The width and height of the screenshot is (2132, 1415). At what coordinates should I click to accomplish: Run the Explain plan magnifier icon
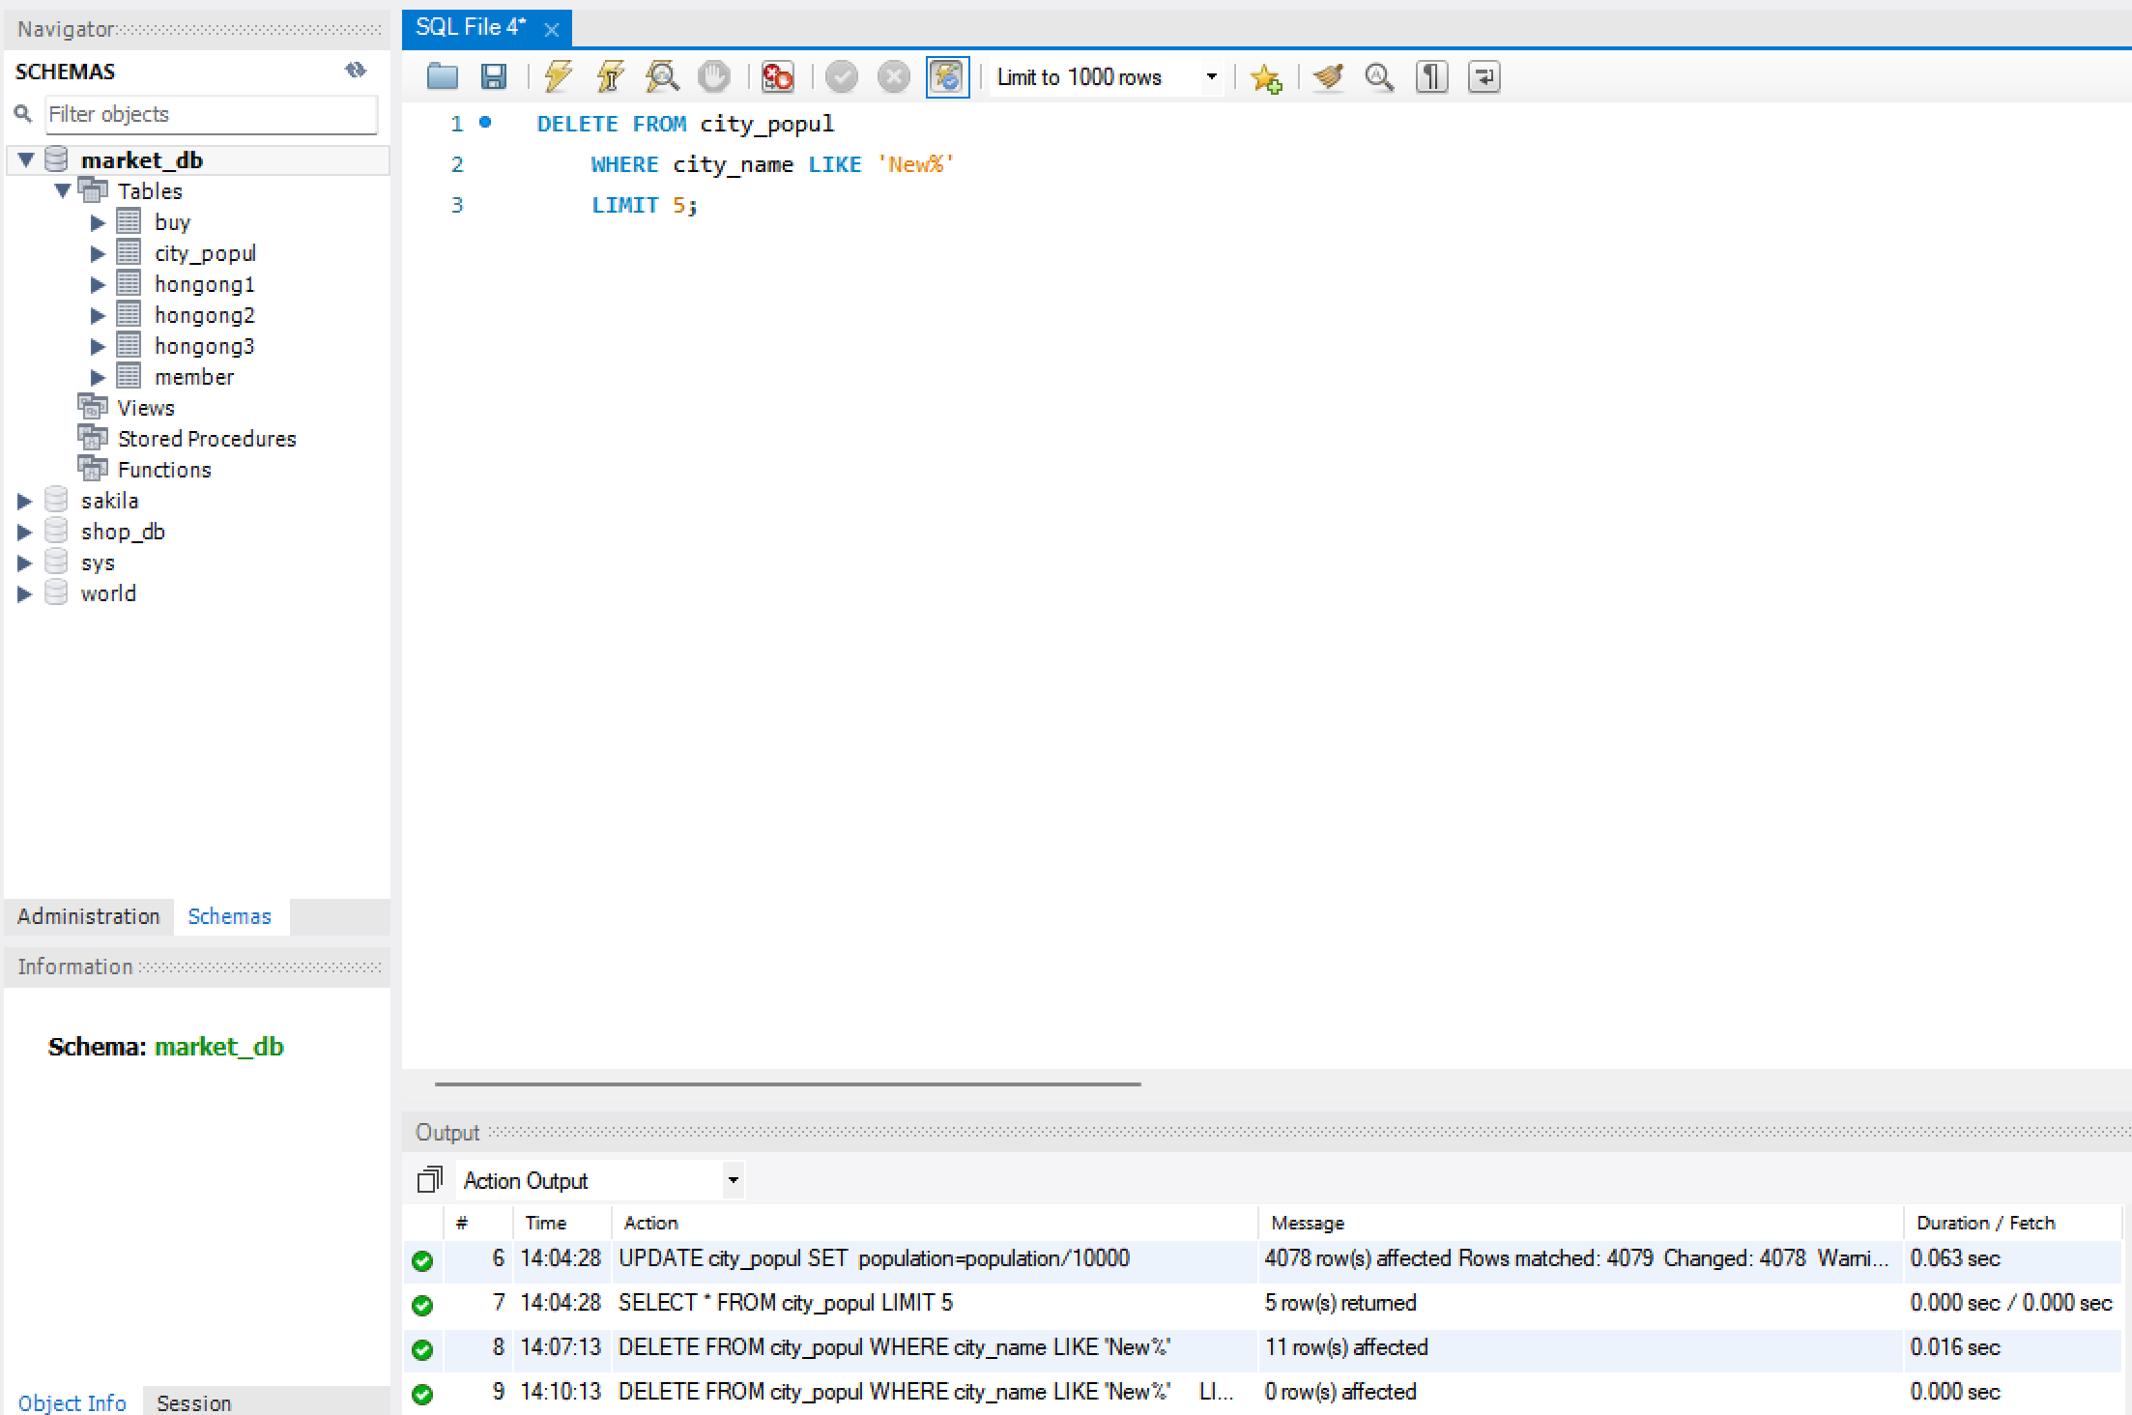662,76
